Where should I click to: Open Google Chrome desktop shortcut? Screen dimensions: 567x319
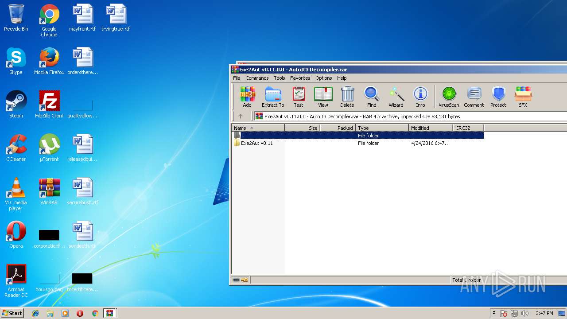(49, 21)
